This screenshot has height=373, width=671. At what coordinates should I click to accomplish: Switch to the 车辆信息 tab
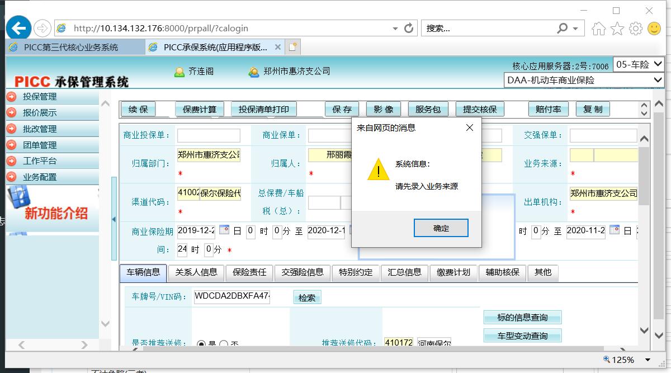pos(143,272)
